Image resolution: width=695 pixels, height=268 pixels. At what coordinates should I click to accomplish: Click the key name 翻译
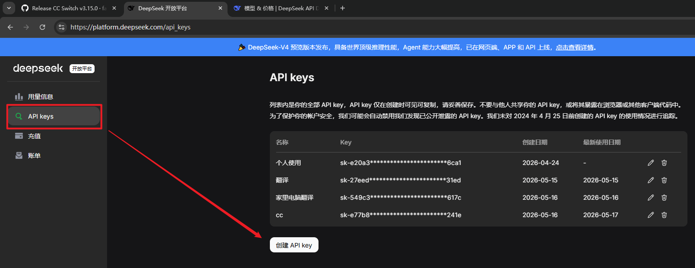click(x=282, y=180)
